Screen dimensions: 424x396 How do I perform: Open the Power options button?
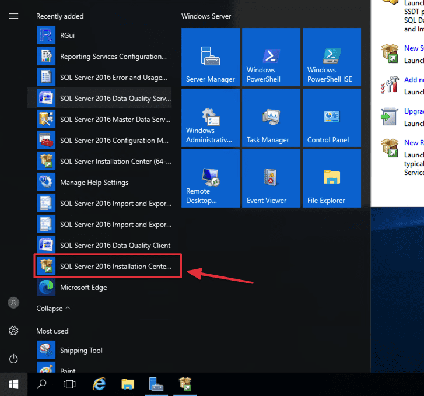pyautogui.click(x=13, y=359)
